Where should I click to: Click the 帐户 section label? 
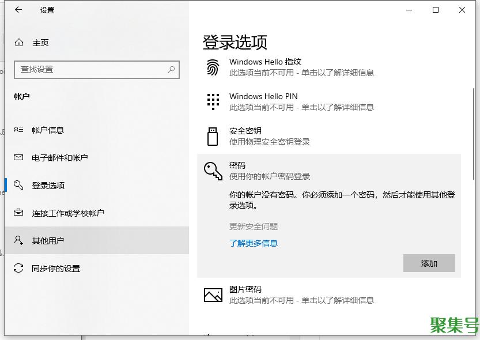(22, 96)
